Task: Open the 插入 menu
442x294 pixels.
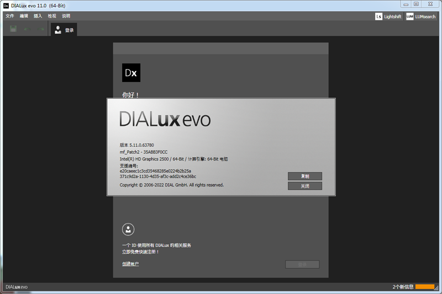Action: tap(38, 16)
